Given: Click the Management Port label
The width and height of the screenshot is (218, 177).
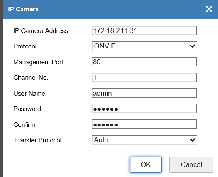Looking at the screenshot, I should pyautogui.click(x=38, y=62).
